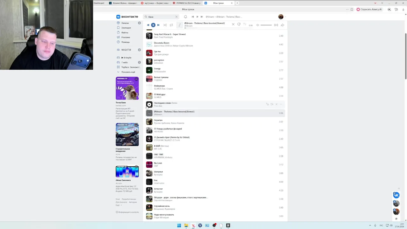Open artist 'Бутырка' under 'Шалунья'
This screenshot has height=229, width=407.
(158, 175)
